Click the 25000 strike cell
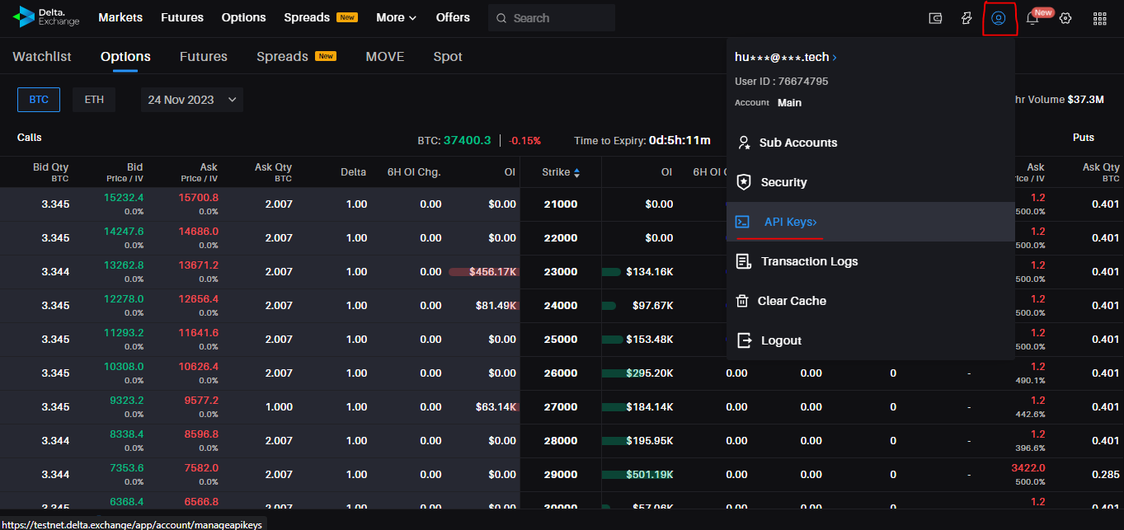The width and height of the screenshot is (1124, 530). tap(561, 340)
